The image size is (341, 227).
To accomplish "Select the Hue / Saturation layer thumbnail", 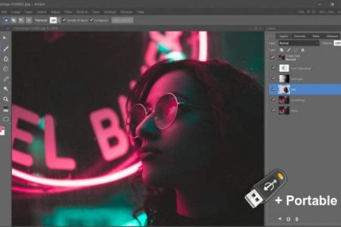I will click(x=284, y=68).
